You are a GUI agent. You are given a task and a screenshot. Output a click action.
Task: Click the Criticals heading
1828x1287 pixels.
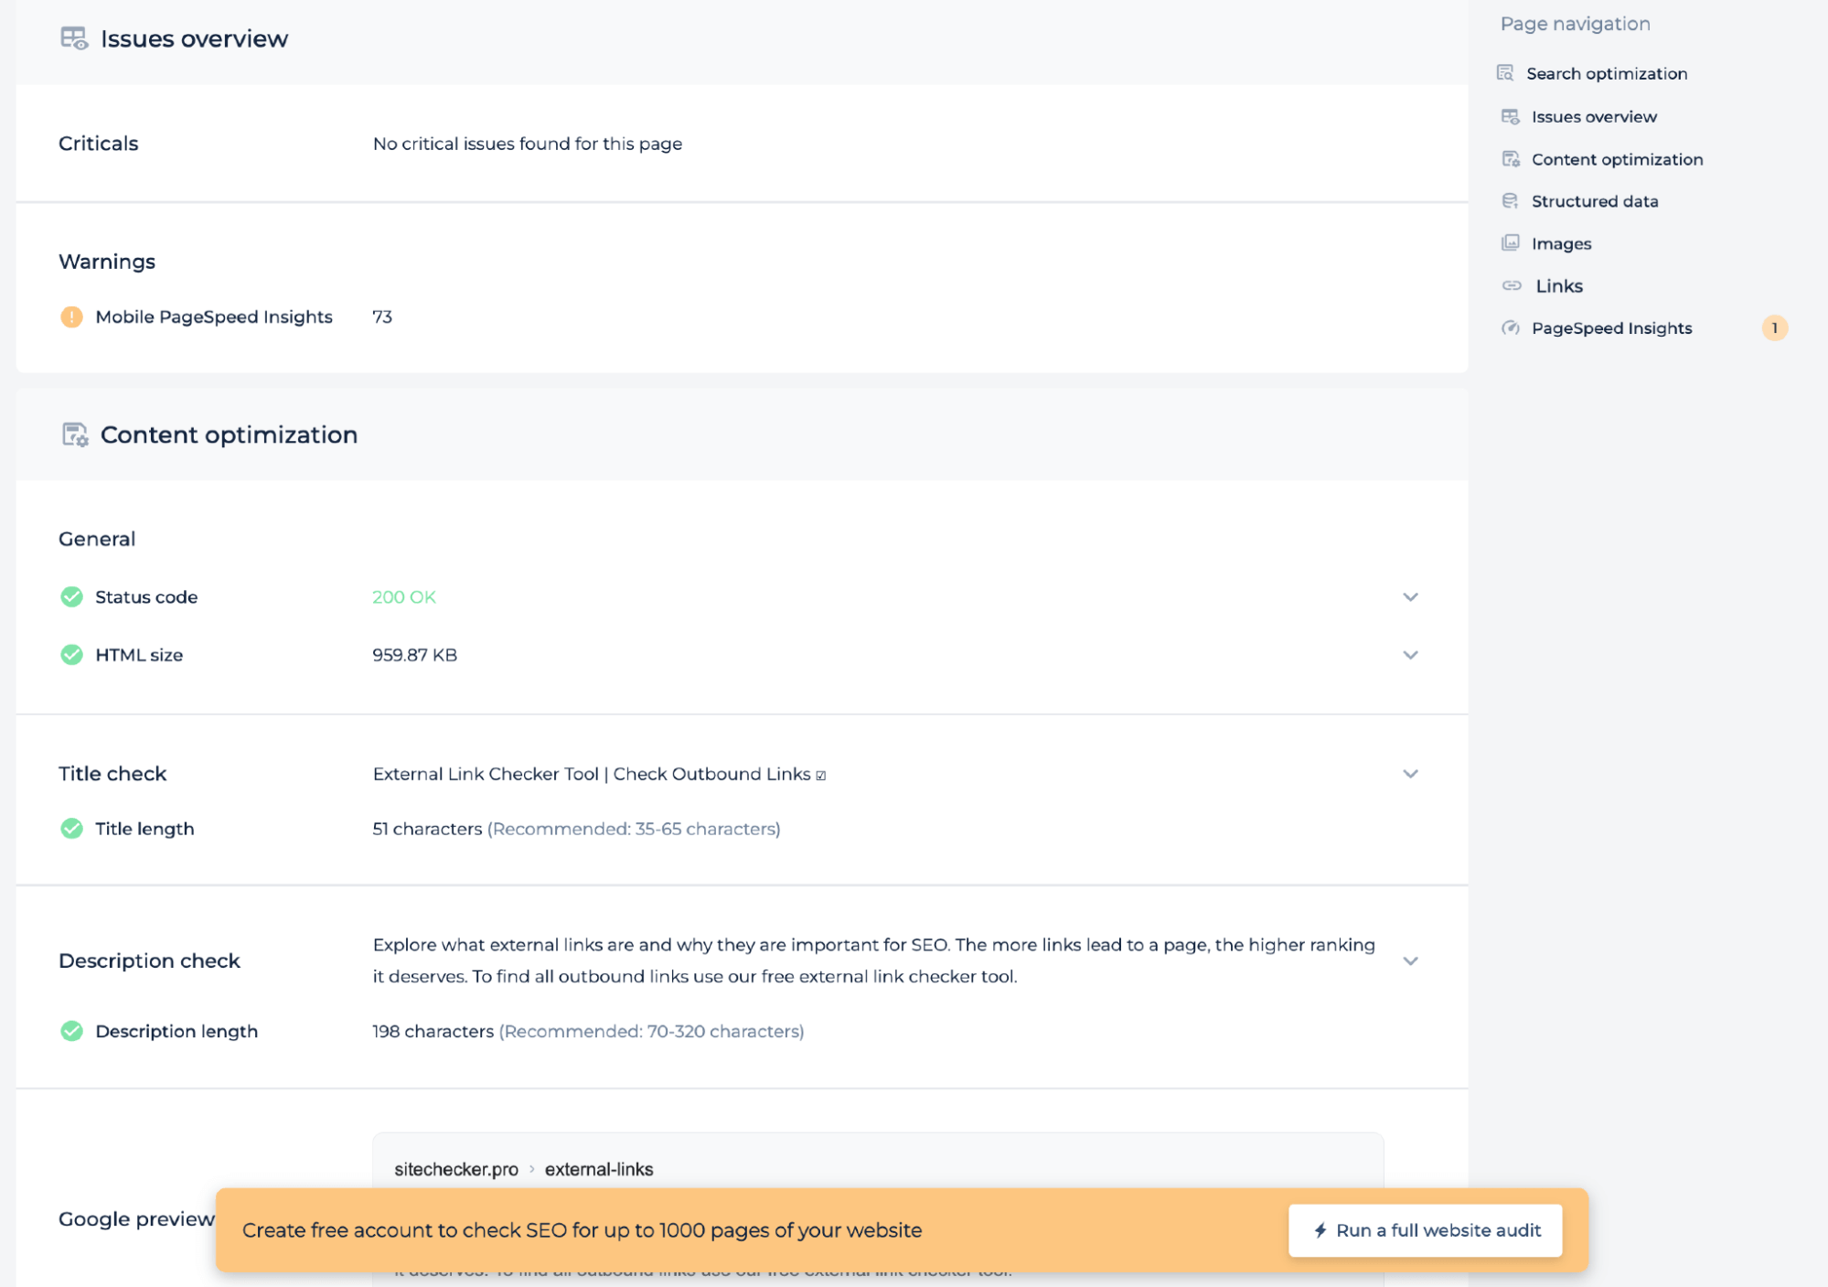click(x=98, y=144)
